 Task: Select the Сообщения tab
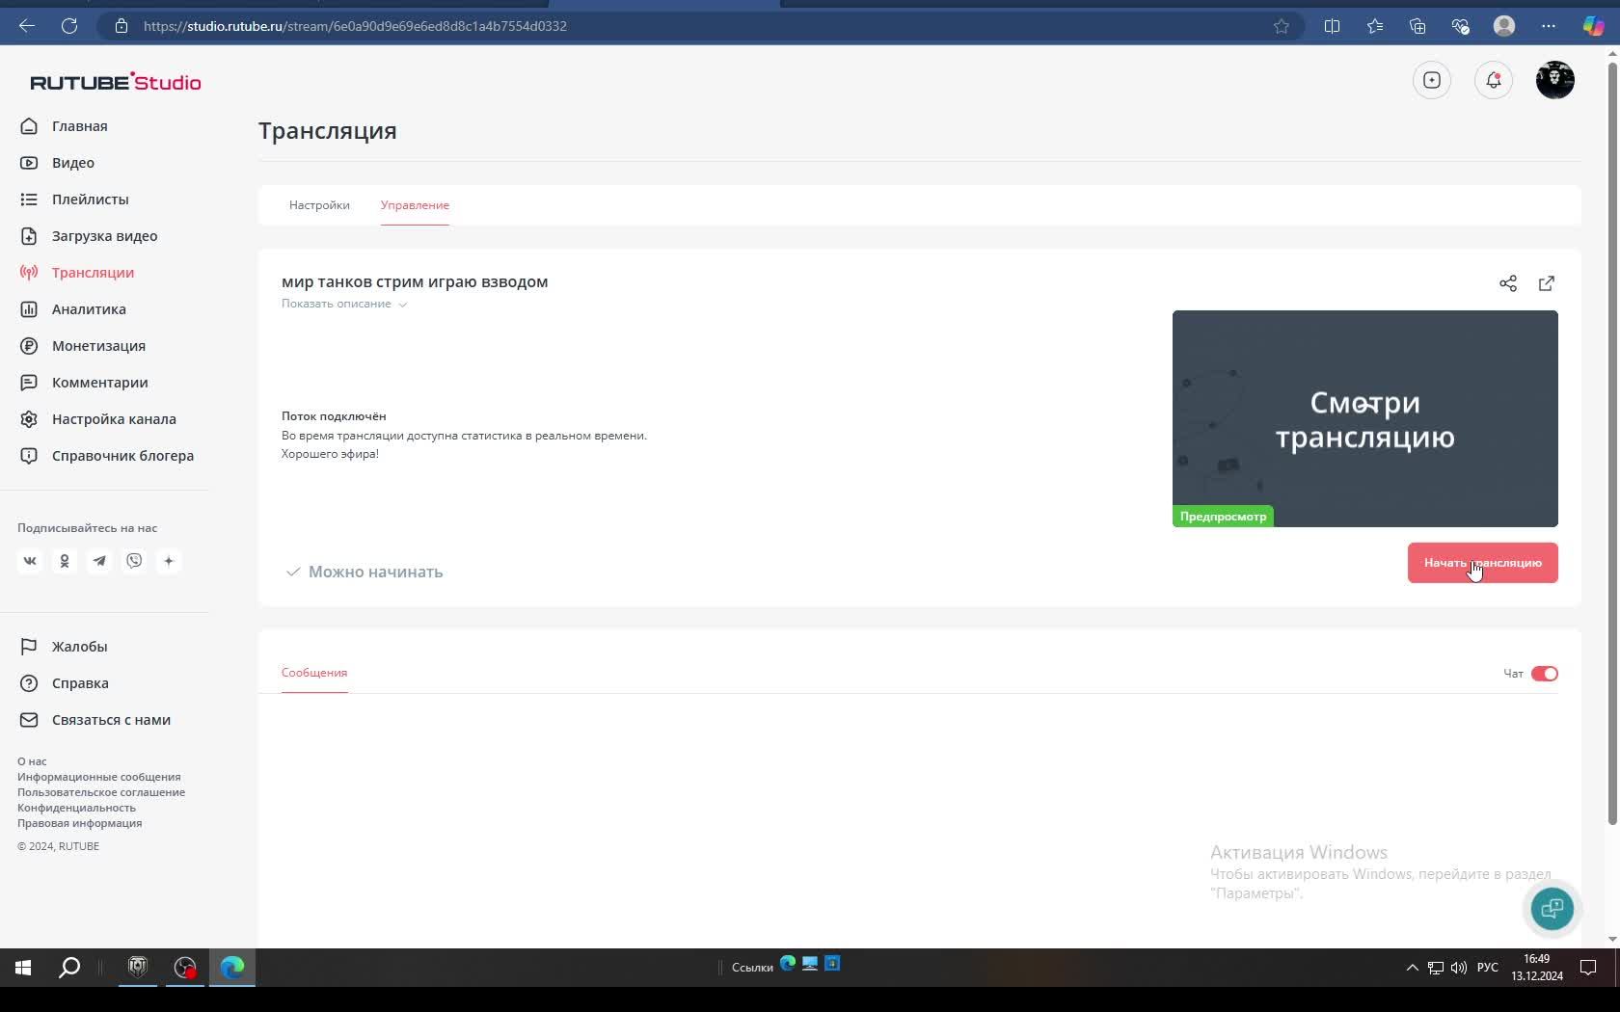click(314, 673)
